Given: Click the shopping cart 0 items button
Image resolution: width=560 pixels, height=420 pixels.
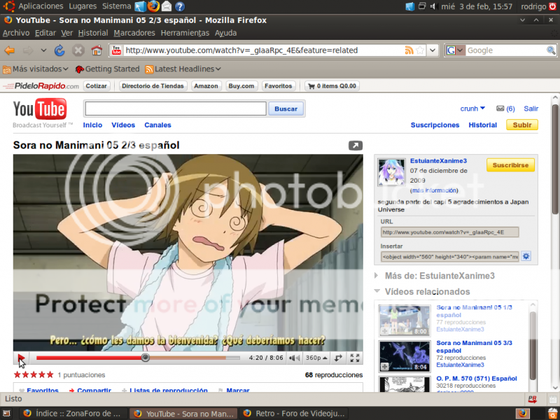Looking at the screenshot, I should pos(332,86).
